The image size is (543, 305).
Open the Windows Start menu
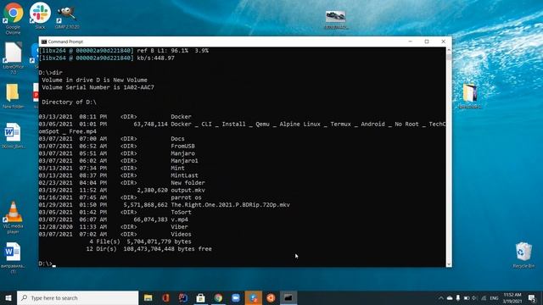(x=8, y=297)
